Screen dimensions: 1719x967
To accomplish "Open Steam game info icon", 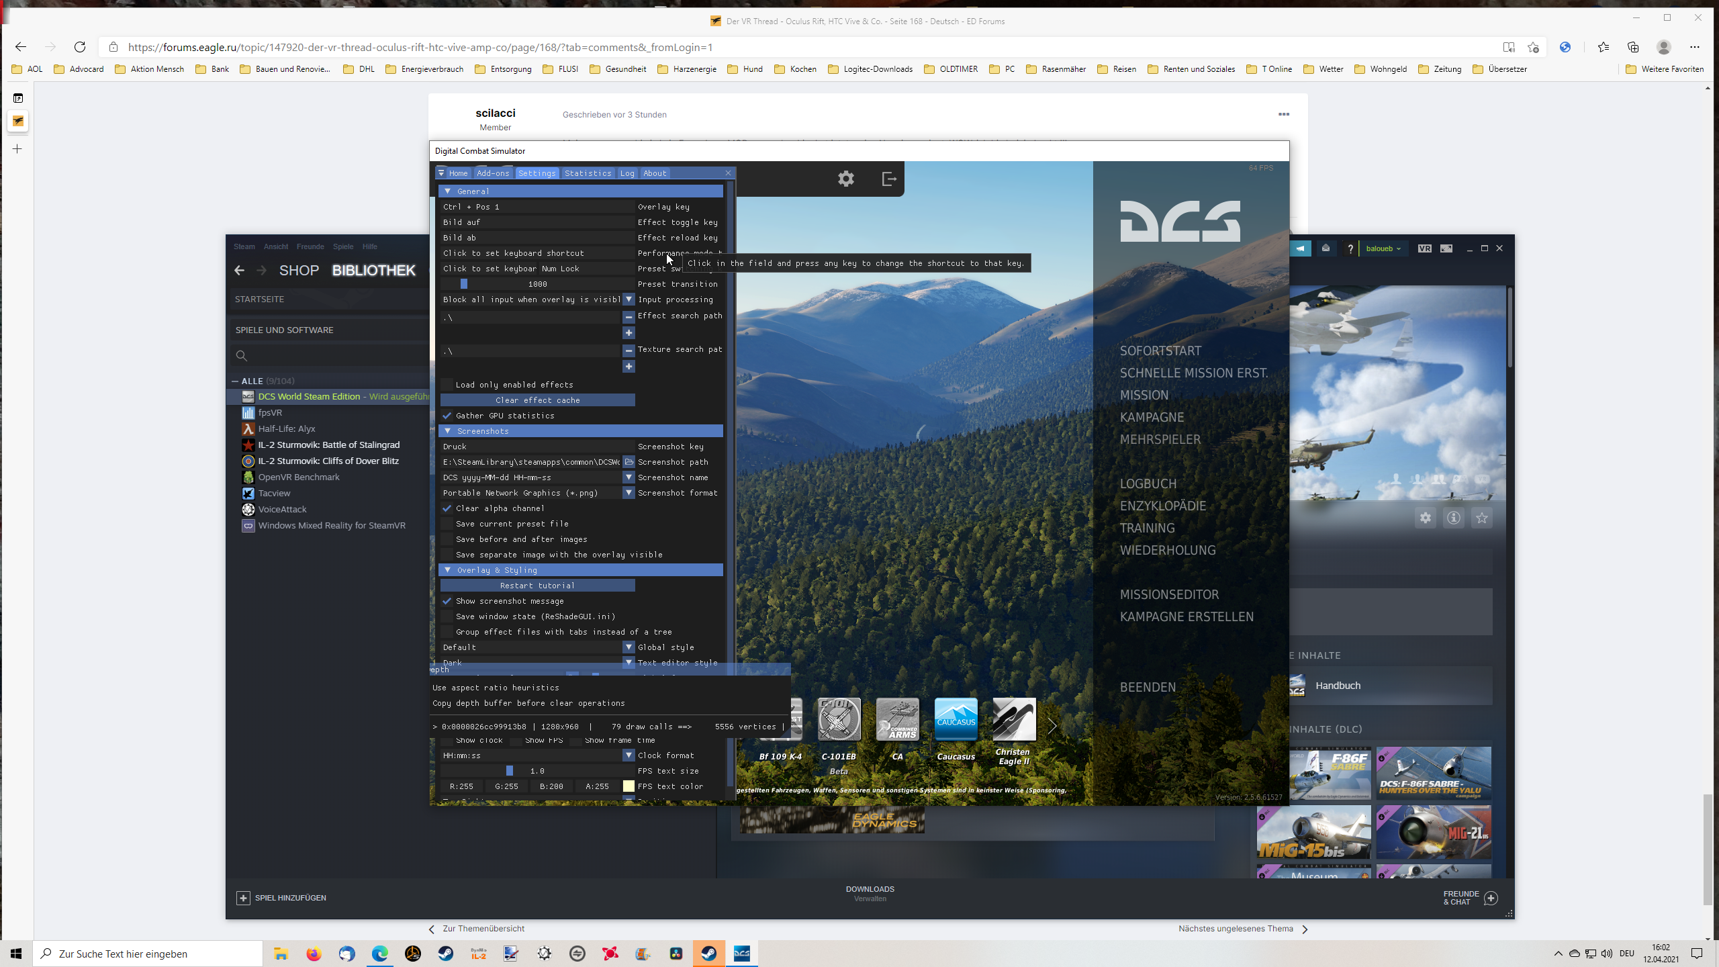I will tap(1454, 518).
